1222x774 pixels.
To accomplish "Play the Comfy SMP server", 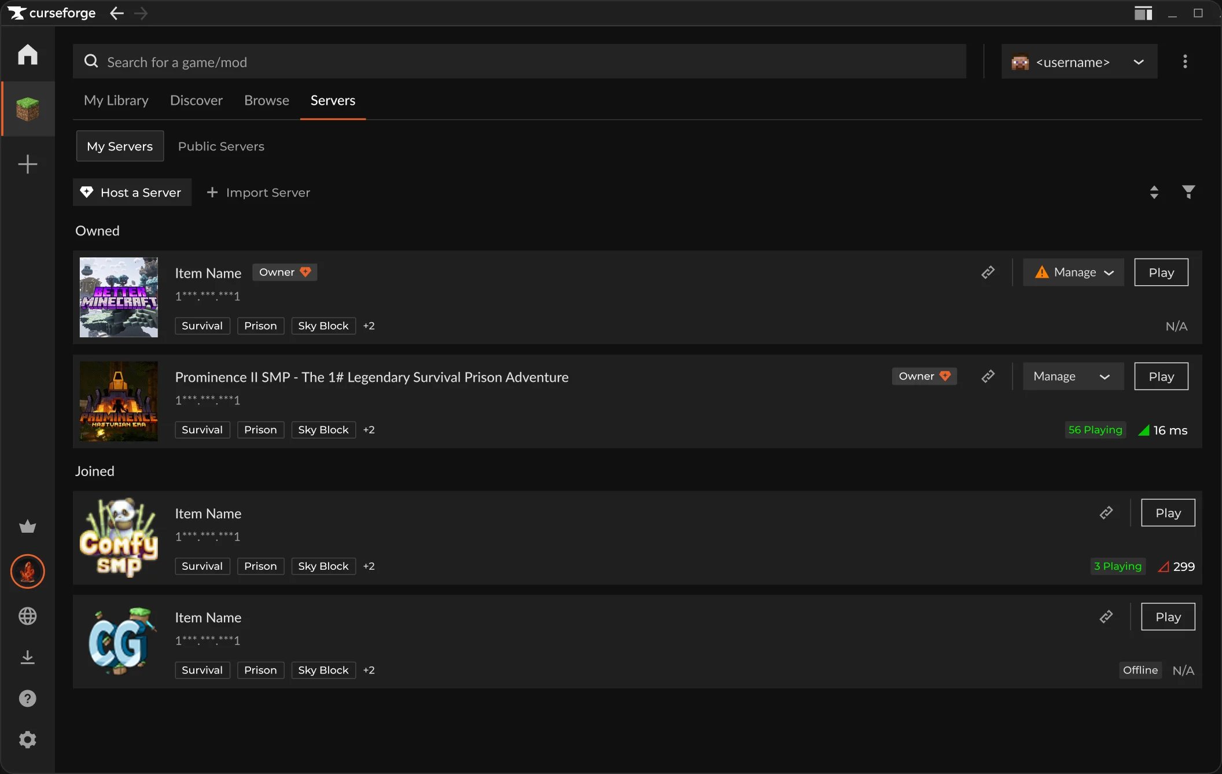I will [1168, 513].
